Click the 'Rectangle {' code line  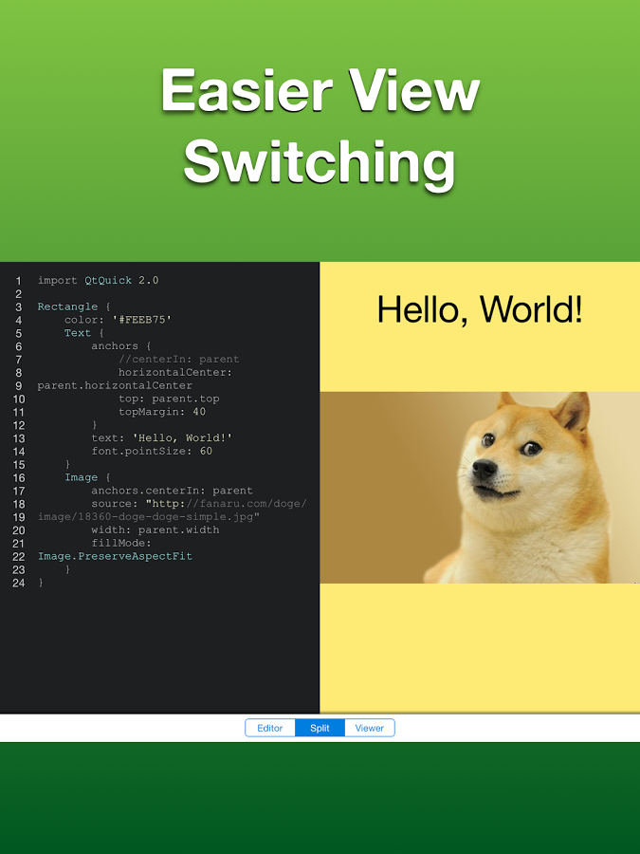[74, 306]
